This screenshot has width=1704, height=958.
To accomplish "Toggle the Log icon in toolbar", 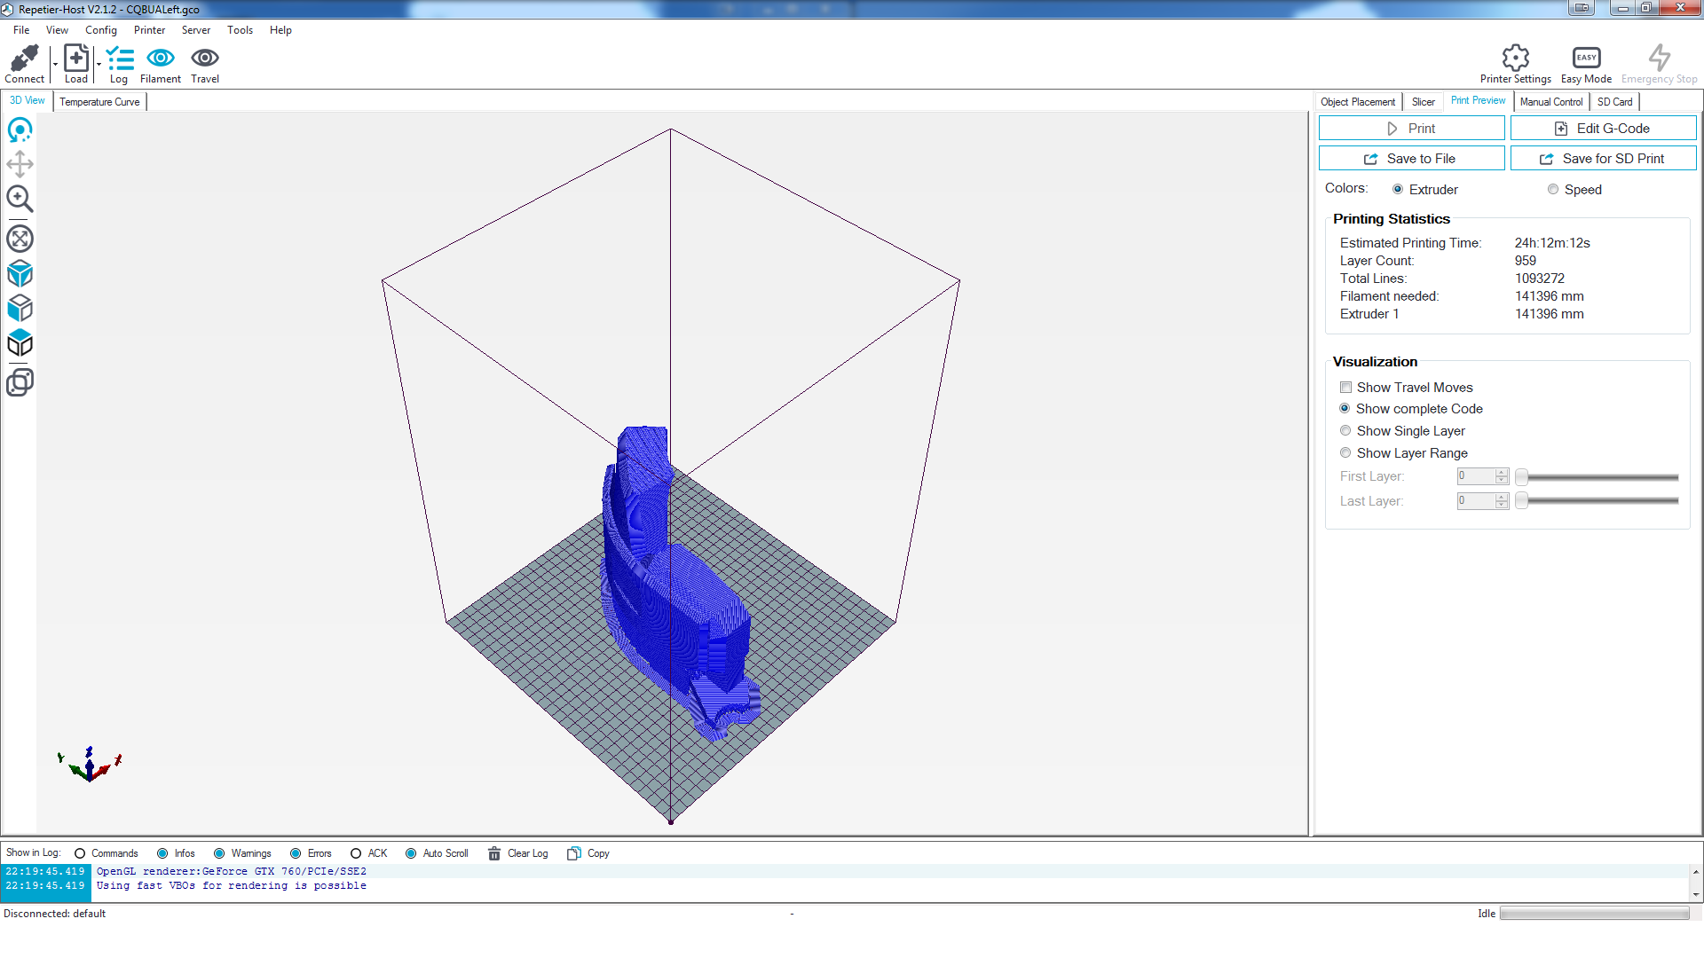I will (119, 59).
